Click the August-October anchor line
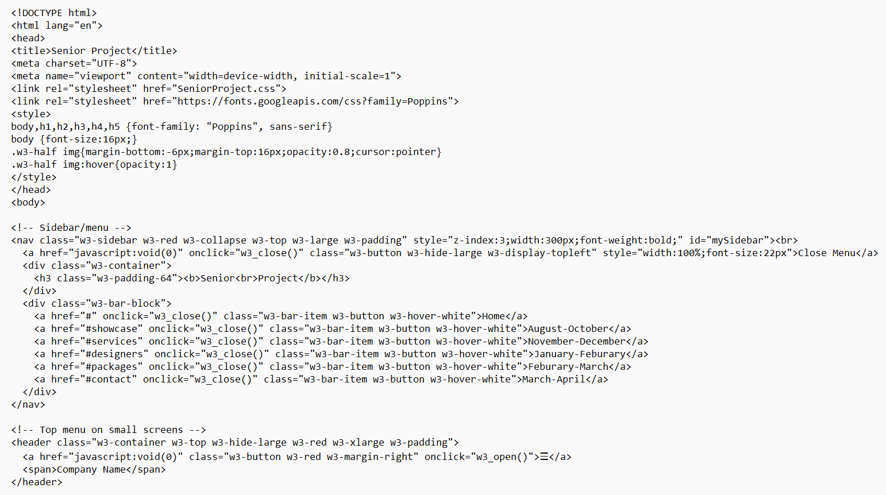The height and width of the screenshot is (495, 886). 333,328
